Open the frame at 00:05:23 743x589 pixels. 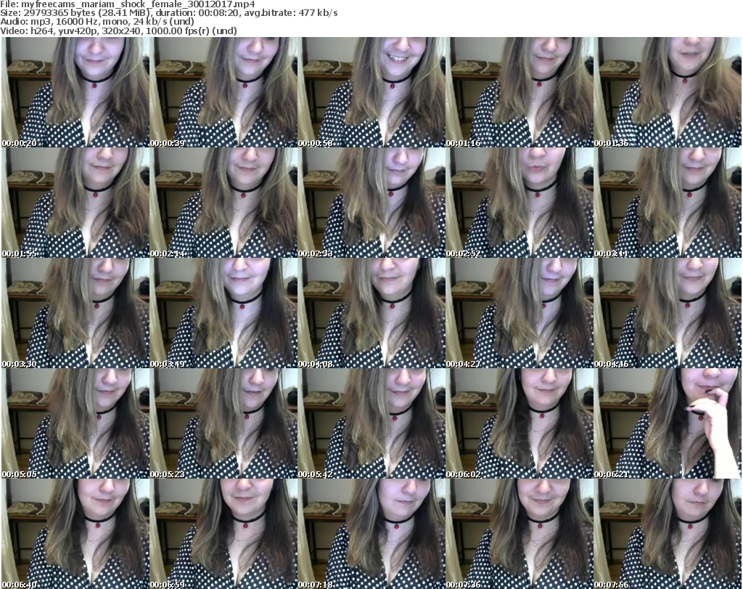pyautogui.click(x=223, y=423)
